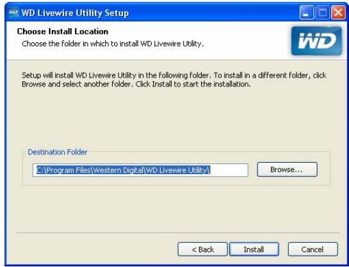The width and height of the screenshot is (349, 267).
Task: Click the 'WD Livewire Utility Setup' window title
Action: (x=75, y=13)
